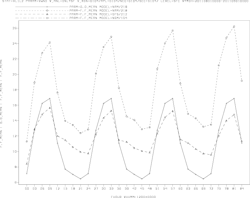
Task: Click y-axis tick label 14
Action: coord(14,121)
